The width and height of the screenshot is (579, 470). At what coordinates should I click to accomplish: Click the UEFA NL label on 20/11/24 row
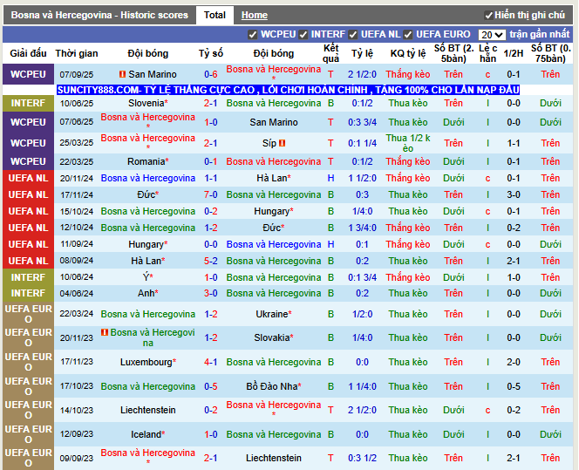point(28,179)
